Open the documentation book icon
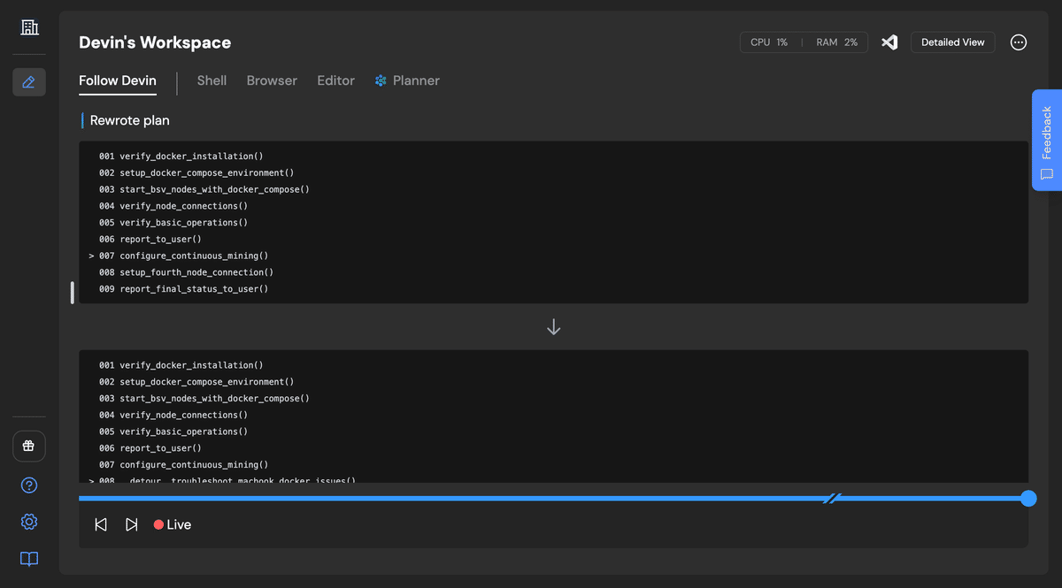 click(28, 559)
